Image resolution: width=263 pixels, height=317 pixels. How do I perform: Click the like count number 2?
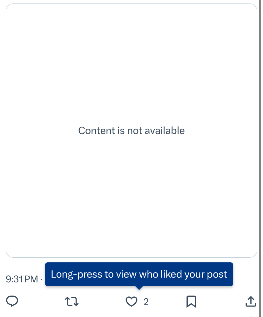146,302
